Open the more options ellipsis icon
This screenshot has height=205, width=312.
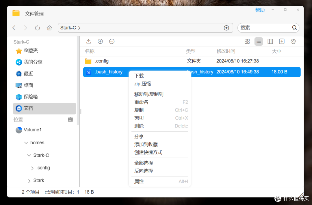tap(112, 41)
